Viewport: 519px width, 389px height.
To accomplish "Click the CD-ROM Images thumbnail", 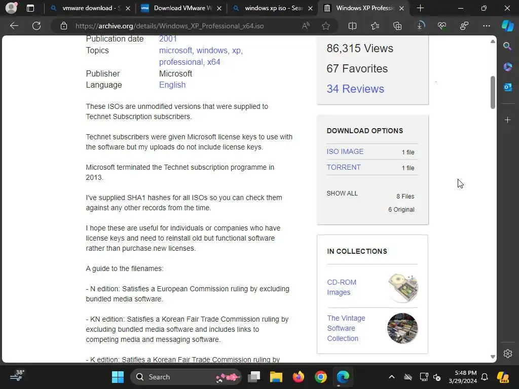I will 402,288.
